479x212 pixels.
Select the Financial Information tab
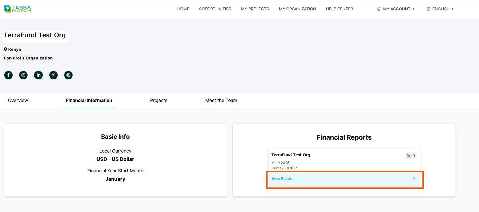point(89,100)
